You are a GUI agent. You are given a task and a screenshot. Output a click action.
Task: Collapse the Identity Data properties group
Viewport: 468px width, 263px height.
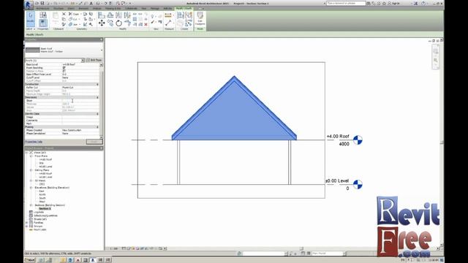[x=97, y=114]
